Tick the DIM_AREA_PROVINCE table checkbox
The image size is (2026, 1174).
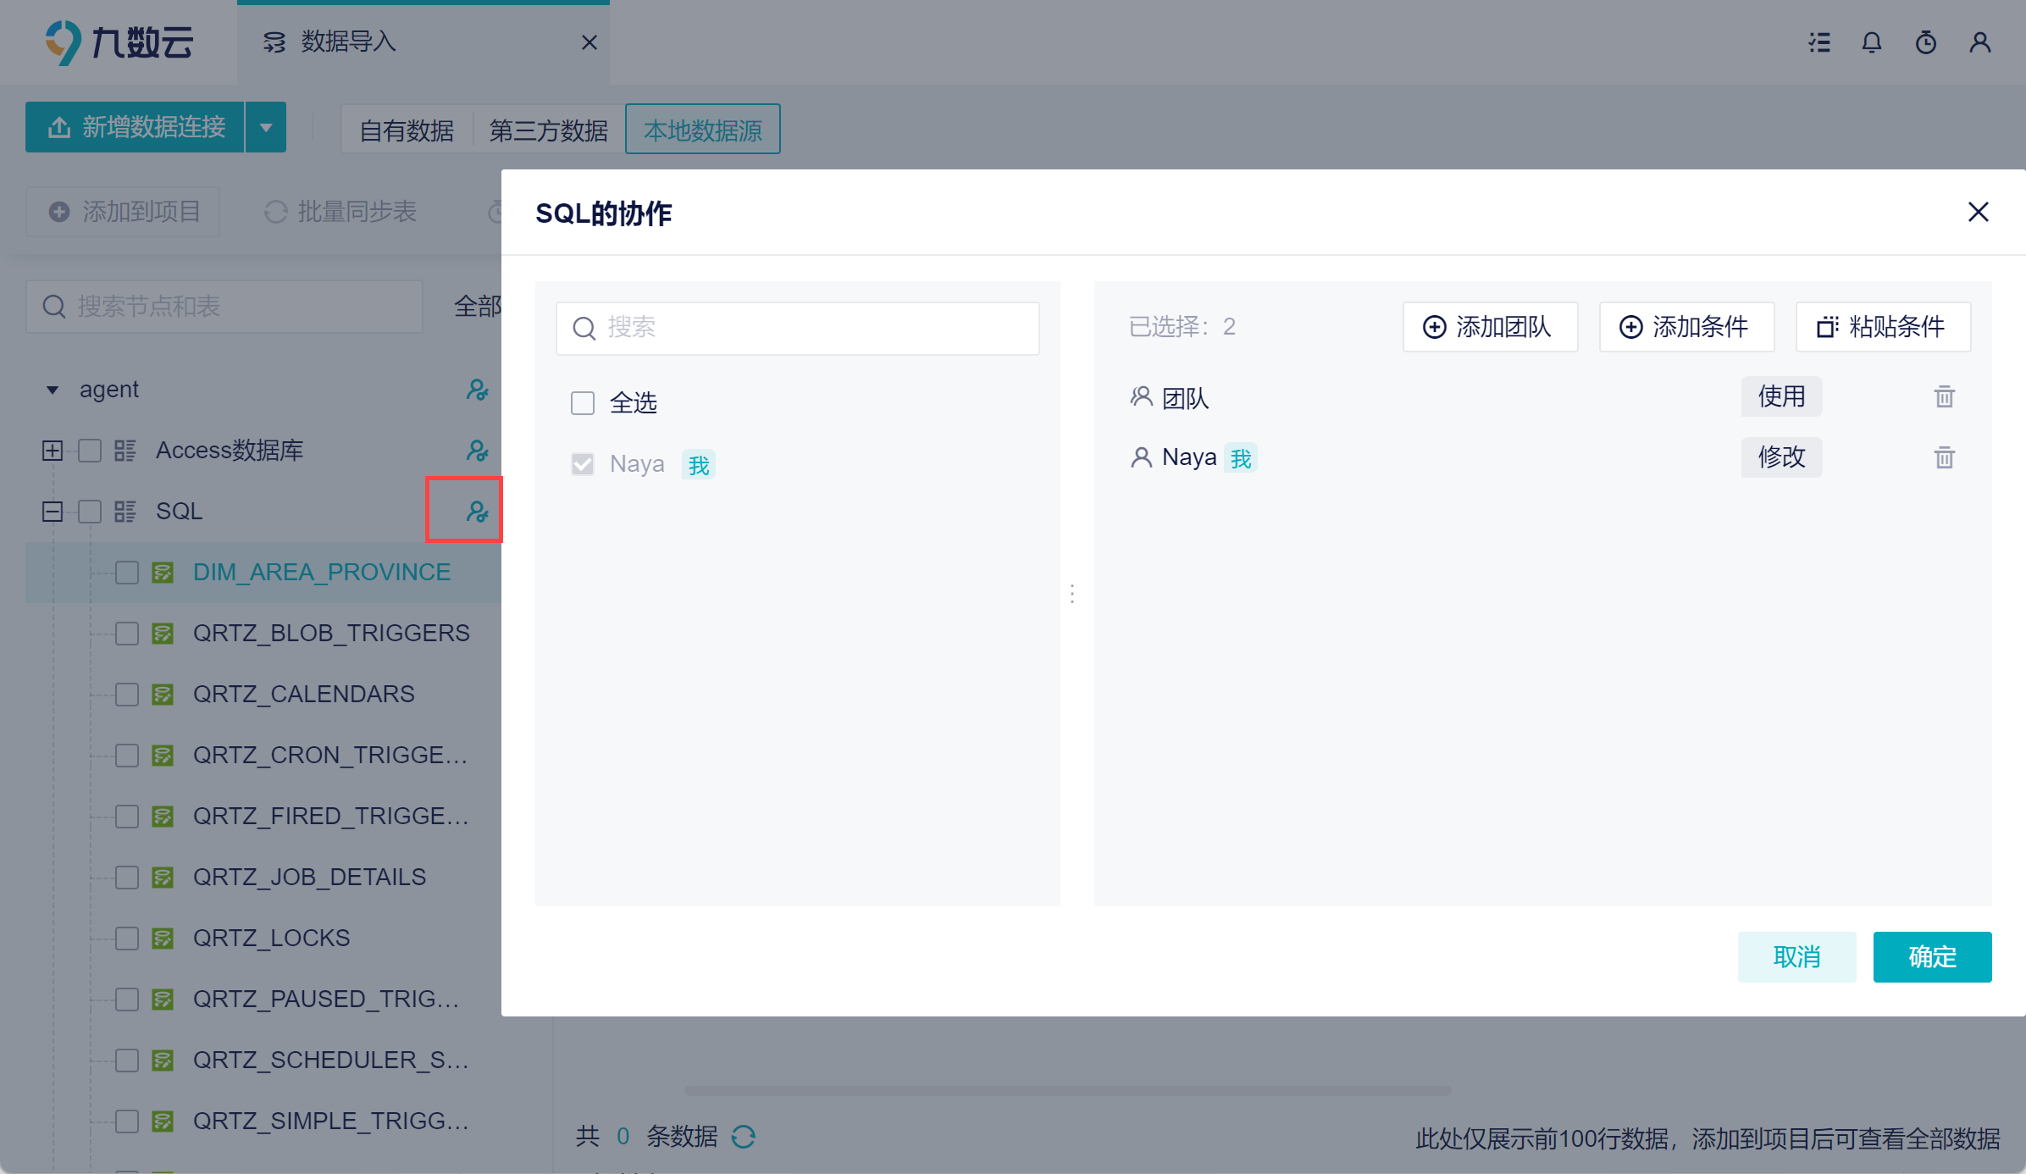[x=127, y=572]
